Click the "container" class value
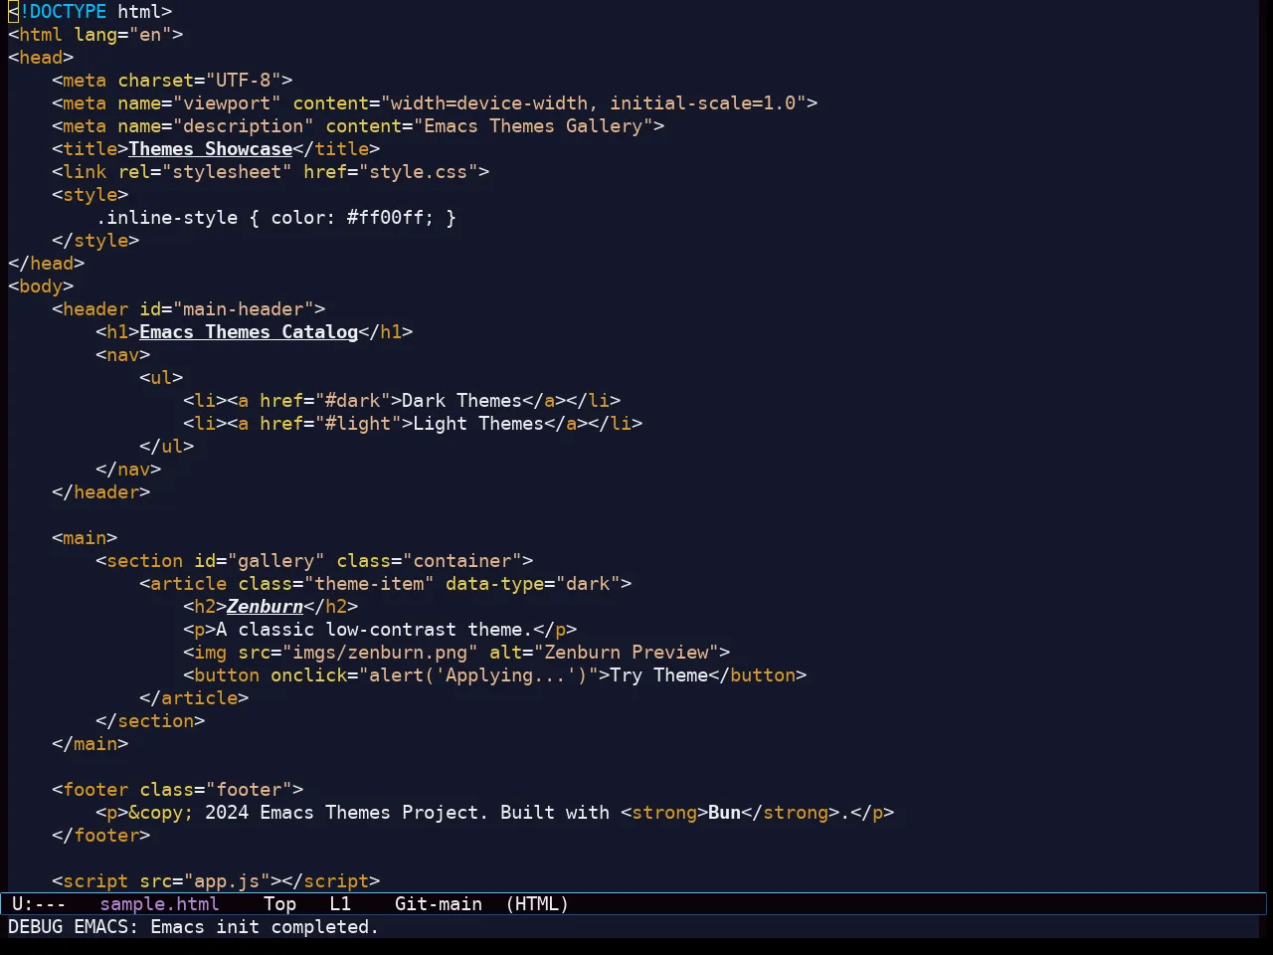Viewport: 1273px width, 955px height. point(462,561)
